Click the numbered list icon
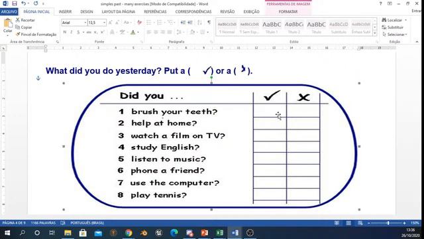Image resolution: width=424 pixels, height=239 pixels. pos(160,23)
